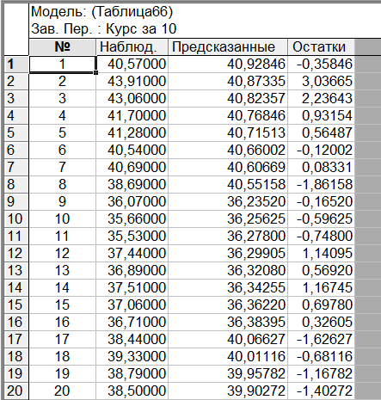Select predicted value 40,92846
The width and height of the screenshot is (381, 400).
point(227,64)
